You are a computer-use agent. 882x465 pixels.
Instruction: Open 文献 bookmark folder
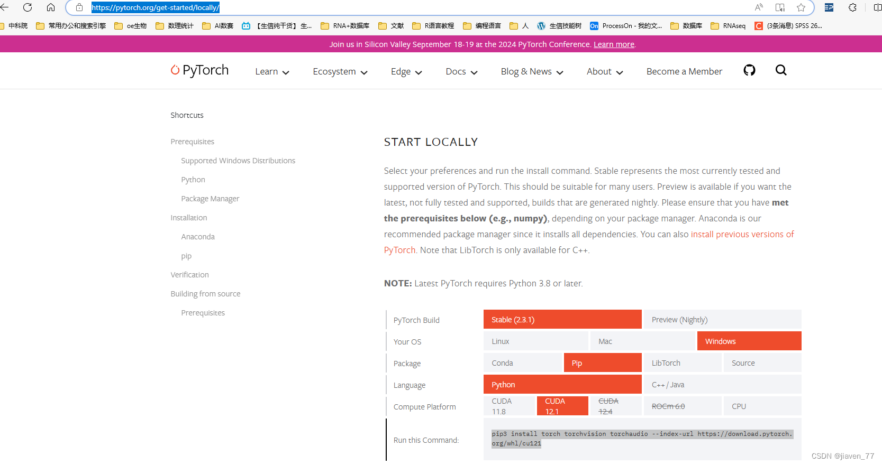coord(391,25)
